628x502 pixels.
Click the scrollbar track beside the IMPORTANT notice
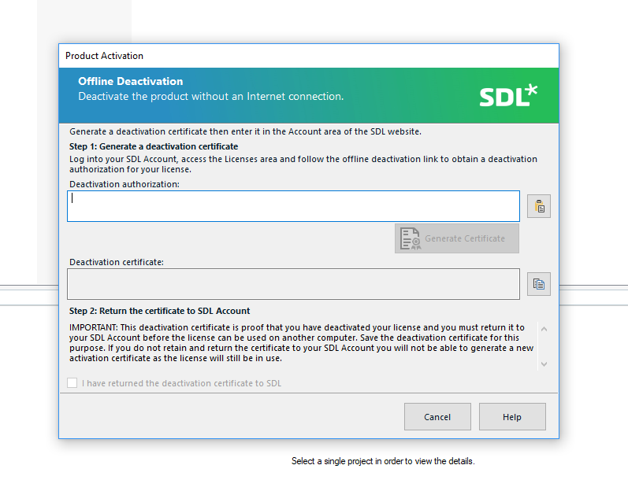544,346
